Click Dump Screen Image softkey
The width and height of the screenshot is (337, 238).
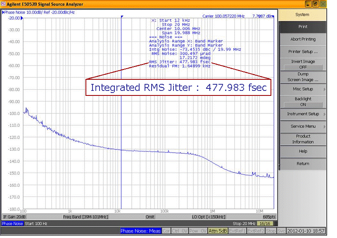(302, 77)
